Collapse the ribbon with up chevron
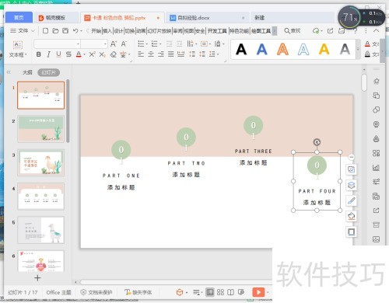 click(x=376, y=30)
